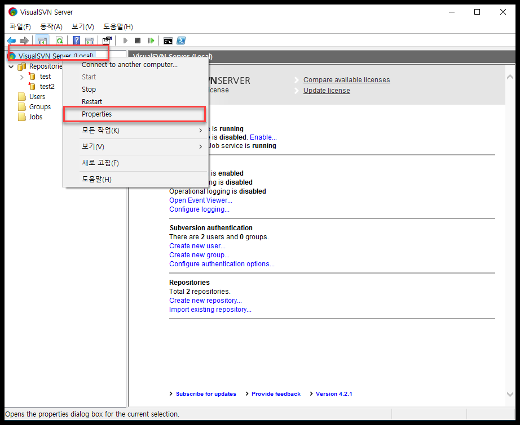Open the 파일(F) menu
Viewport: 520px width, 425px height.
20,27
